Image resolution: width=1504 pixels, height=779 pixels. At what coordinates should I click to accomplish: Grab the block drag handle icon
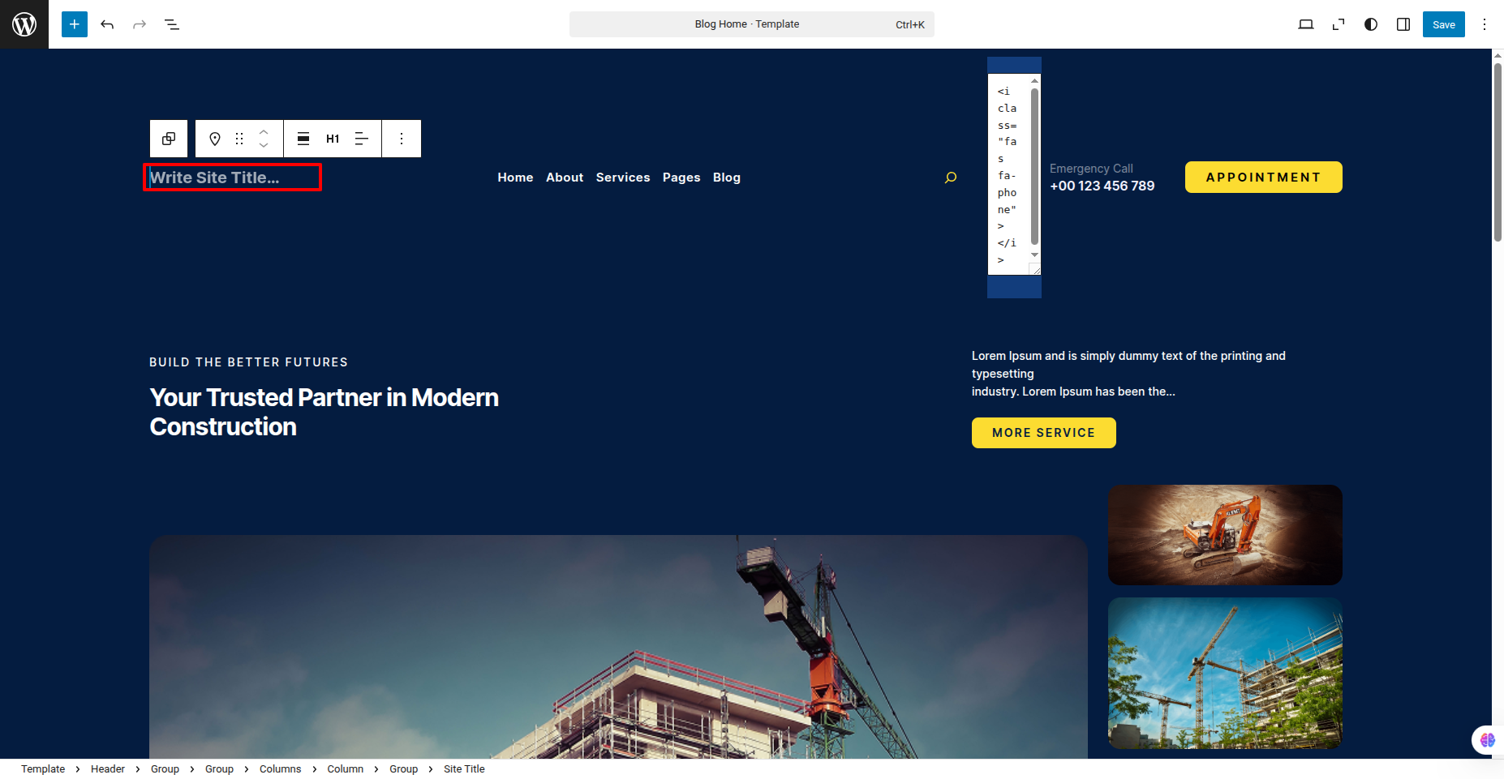[239, 139]
